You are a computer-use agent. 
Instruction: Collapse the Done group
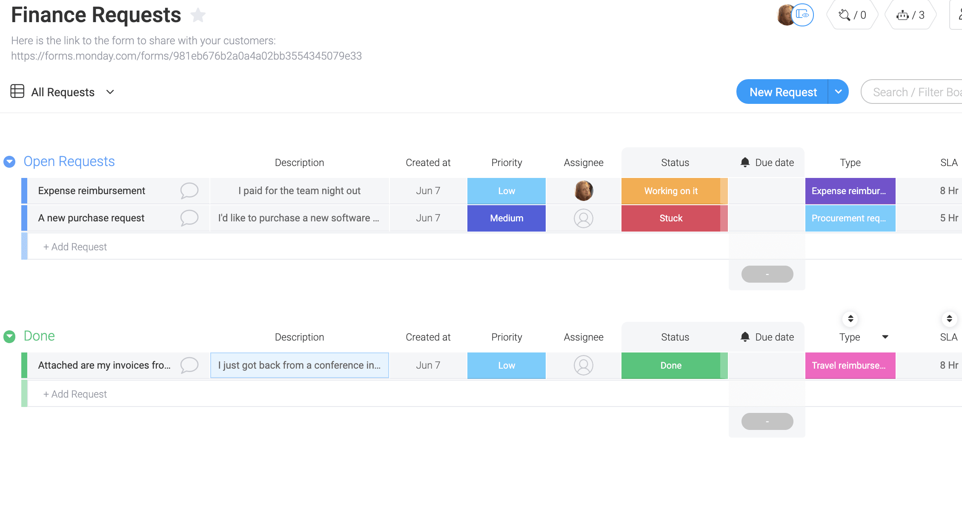(9, 336)
